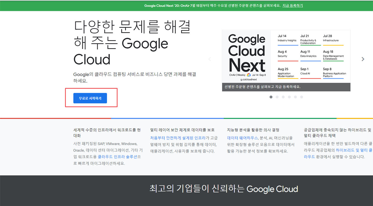
Task: Open the Google Cloud Next slide image
Action: click(x=286, y=61)
